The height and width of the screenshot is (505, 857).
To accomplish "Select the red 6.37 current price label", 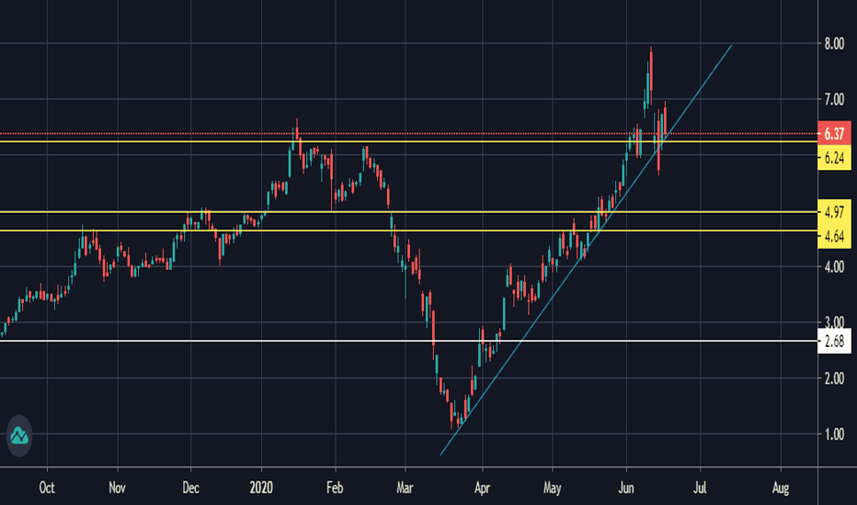I will coord(834,134).
